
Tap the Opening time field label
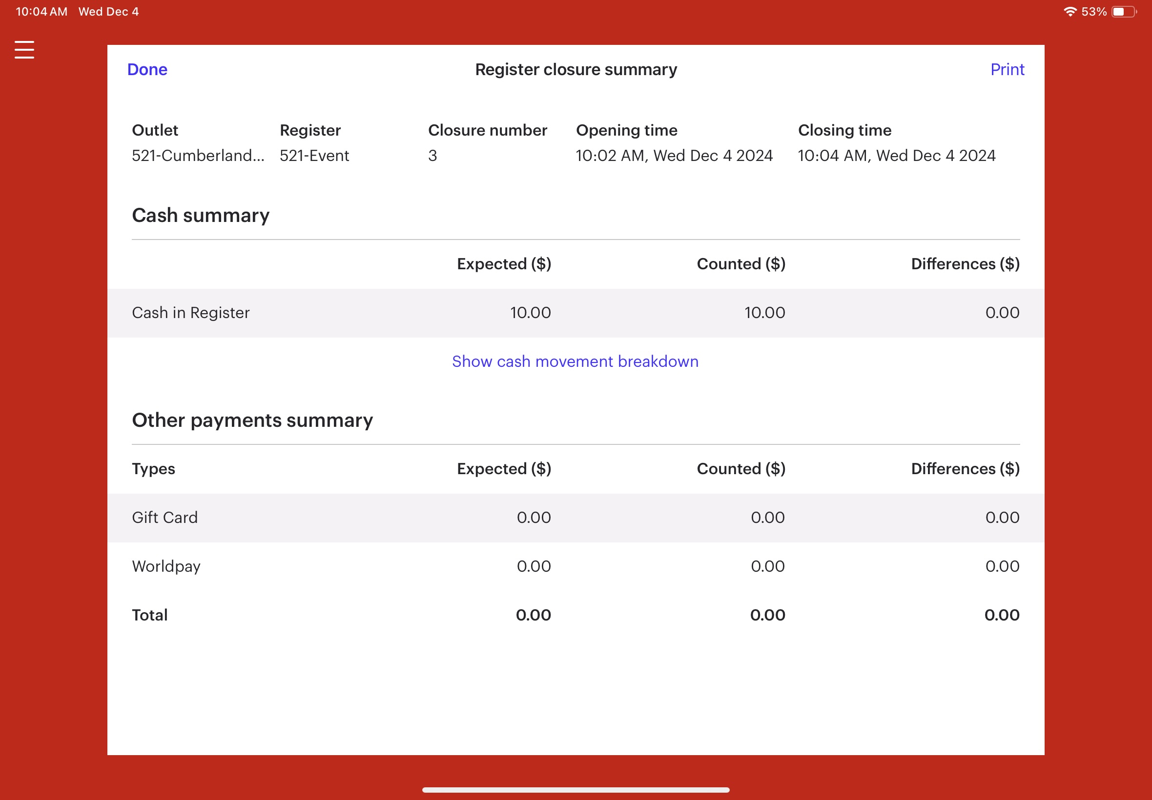626,130
